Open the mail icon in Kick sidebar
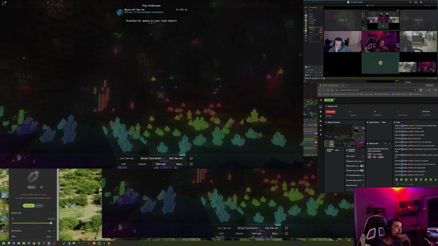 point(321,121)
